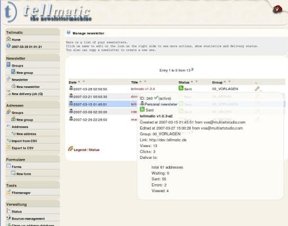The width and height of the screenshot is (288, 226).
Task: Open Forms under Formulare
Action: [x=16, y=167]
